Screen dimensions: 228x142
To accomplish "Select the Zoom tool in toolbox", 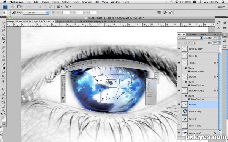I will tap(3, 111).
